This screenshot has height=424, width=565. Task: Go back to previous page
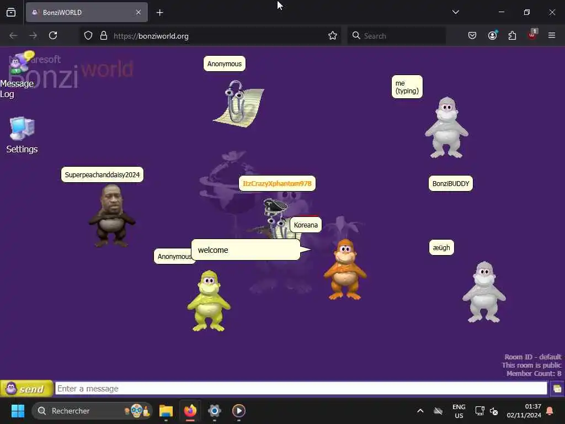(x=13, y=36)
